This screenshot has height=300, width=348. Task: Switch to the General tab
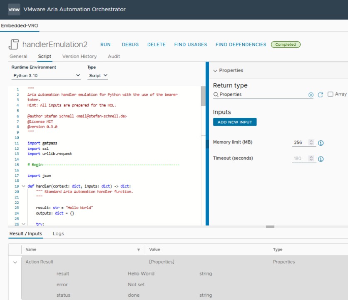tap(18, 56)
